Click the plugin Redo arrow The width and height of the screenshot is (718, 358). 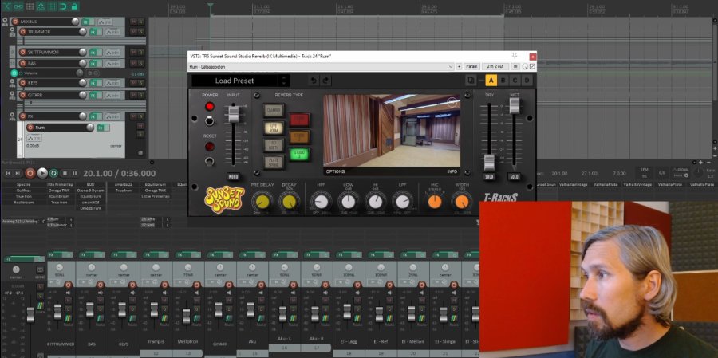click(x=325, y=81)
